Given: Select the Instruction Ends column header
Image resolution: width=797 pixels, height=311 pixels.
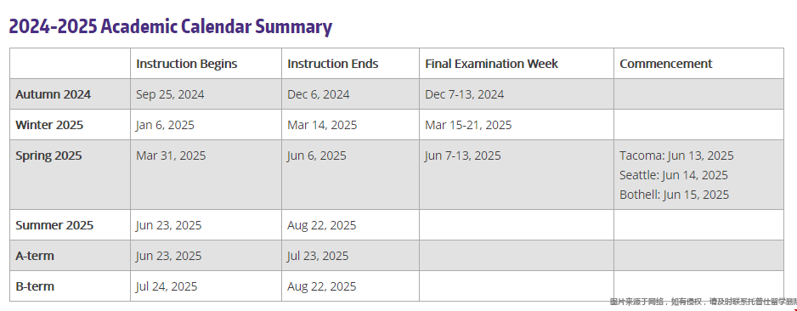Looking at the screenshot, I should (333, 64).
